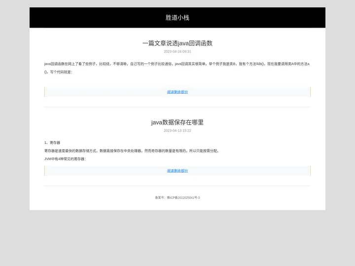
Task: Click 阅读剩余部分 under the java回调函数 article
Action: tap(177, 92)
